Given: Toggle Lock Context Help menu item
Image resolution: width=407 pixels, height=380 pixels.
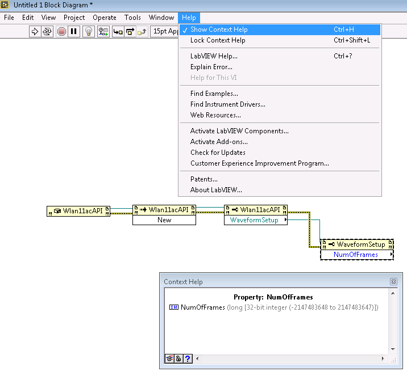Looking at the screenshot, I should 218,40.
